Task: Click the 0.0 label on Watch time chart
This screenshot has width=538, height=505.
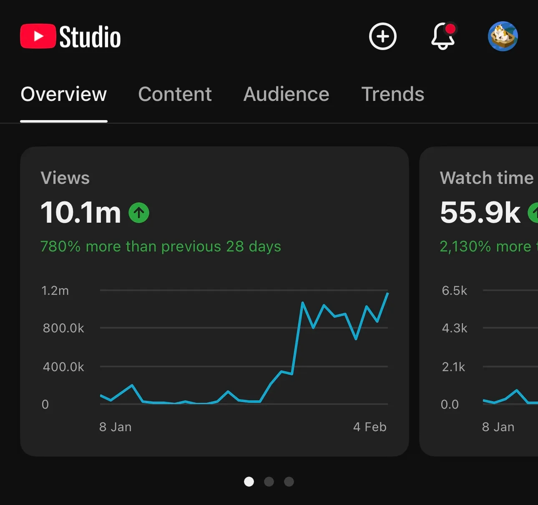Action: point(450,405)
